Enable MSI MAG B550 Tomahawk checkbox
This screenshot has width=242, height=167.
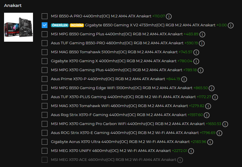[45, 52]
